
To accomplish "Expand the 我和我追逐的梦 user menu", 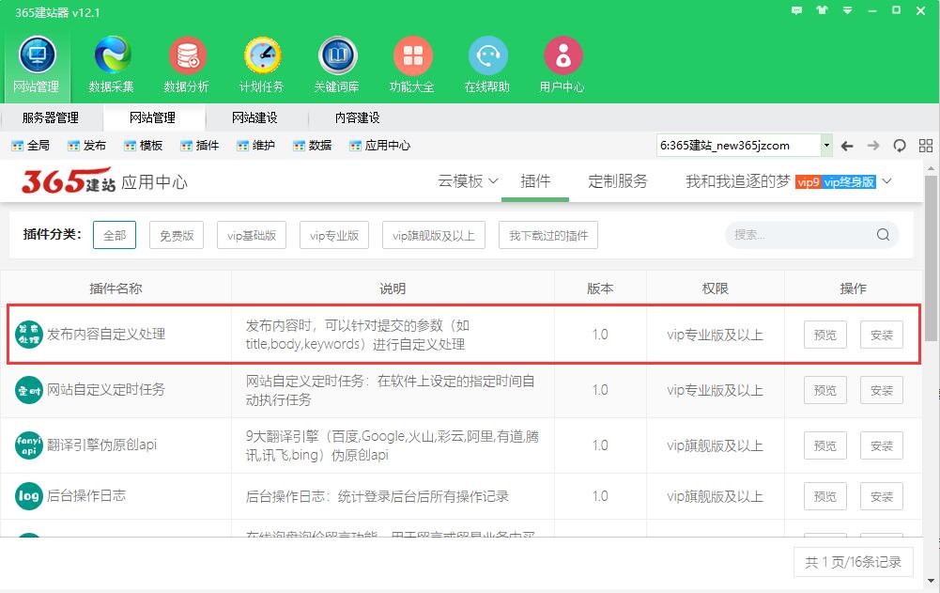I will [788, 181].
